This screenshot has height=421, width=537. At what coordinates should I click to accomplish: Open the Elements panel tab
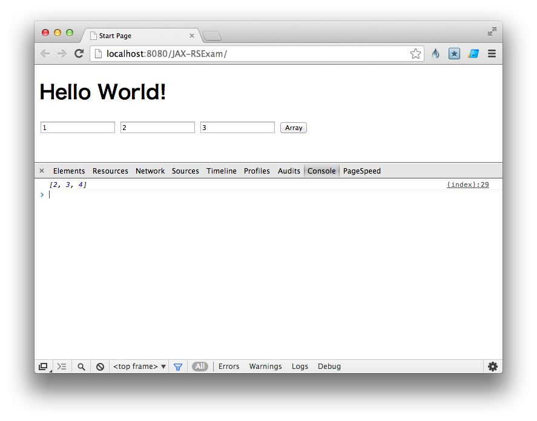[x=69, y=171]
